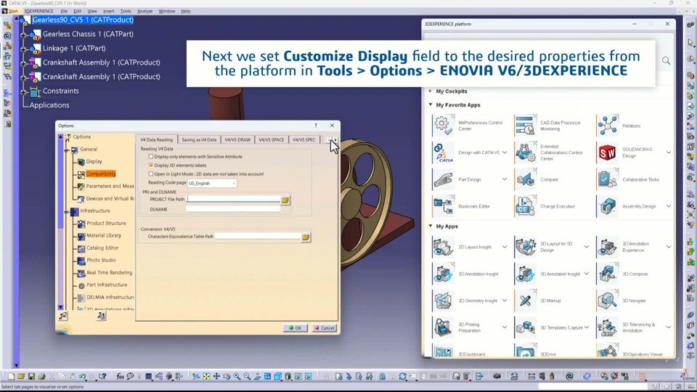Click Save floppy disk icon
The width and height of the screenshot is (697, 392).
pyautogui.click(x=31, y=377)
